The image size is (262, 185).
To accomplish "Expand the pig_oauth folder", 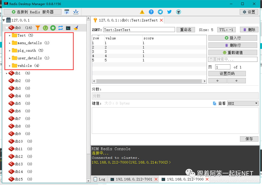I will pyautogui.click(x=10, y=50).
